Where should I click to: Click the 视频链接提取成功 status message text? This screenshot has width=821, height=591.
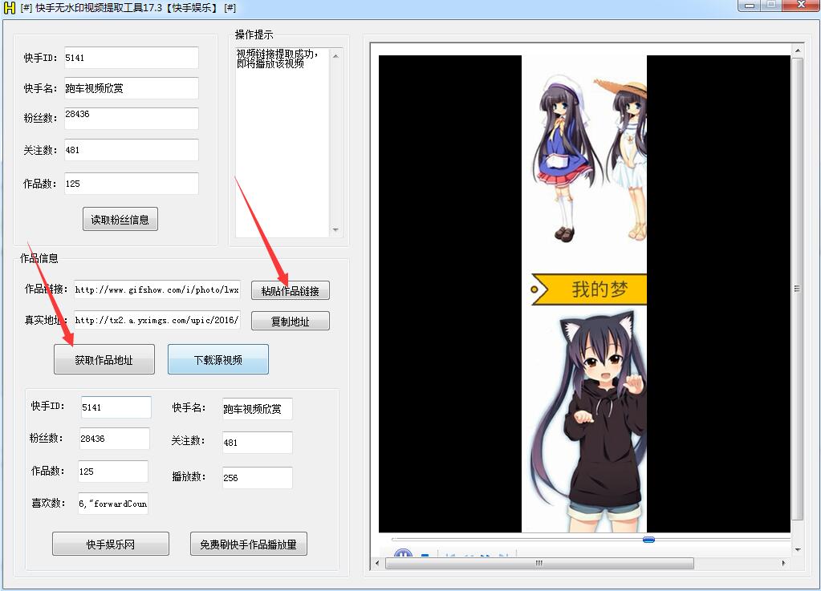click(277, 58)
